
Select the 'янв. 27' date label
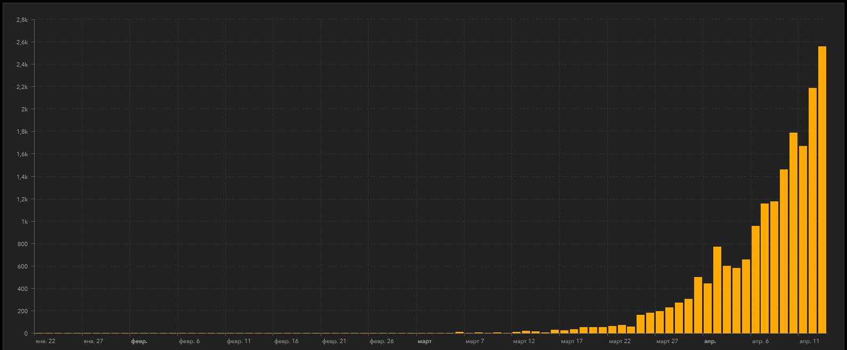tap(93, 341)
